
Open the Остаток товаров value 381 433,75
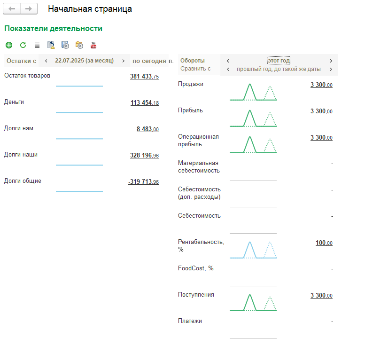tap(144, 77)
